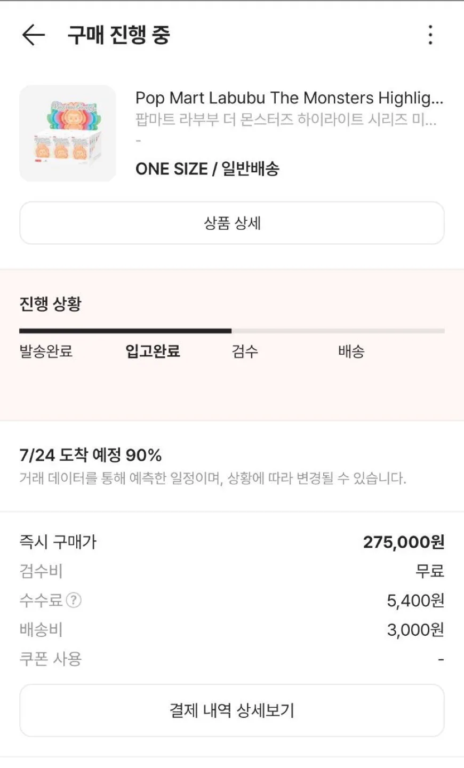The width and height of the screenshot is (464, 768).
Task: Tap the 쿠폰 사용 row label
Action: [x=51, y=659]
